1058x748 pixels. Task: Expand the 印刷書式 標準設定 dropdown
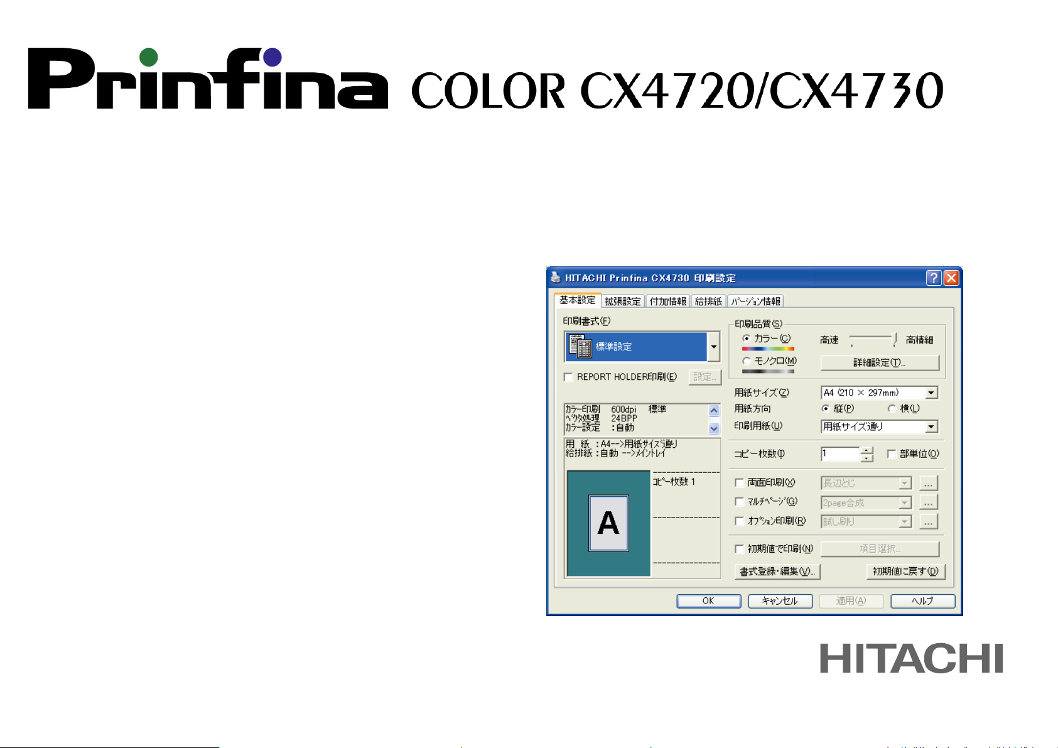(x=713, y=347)
